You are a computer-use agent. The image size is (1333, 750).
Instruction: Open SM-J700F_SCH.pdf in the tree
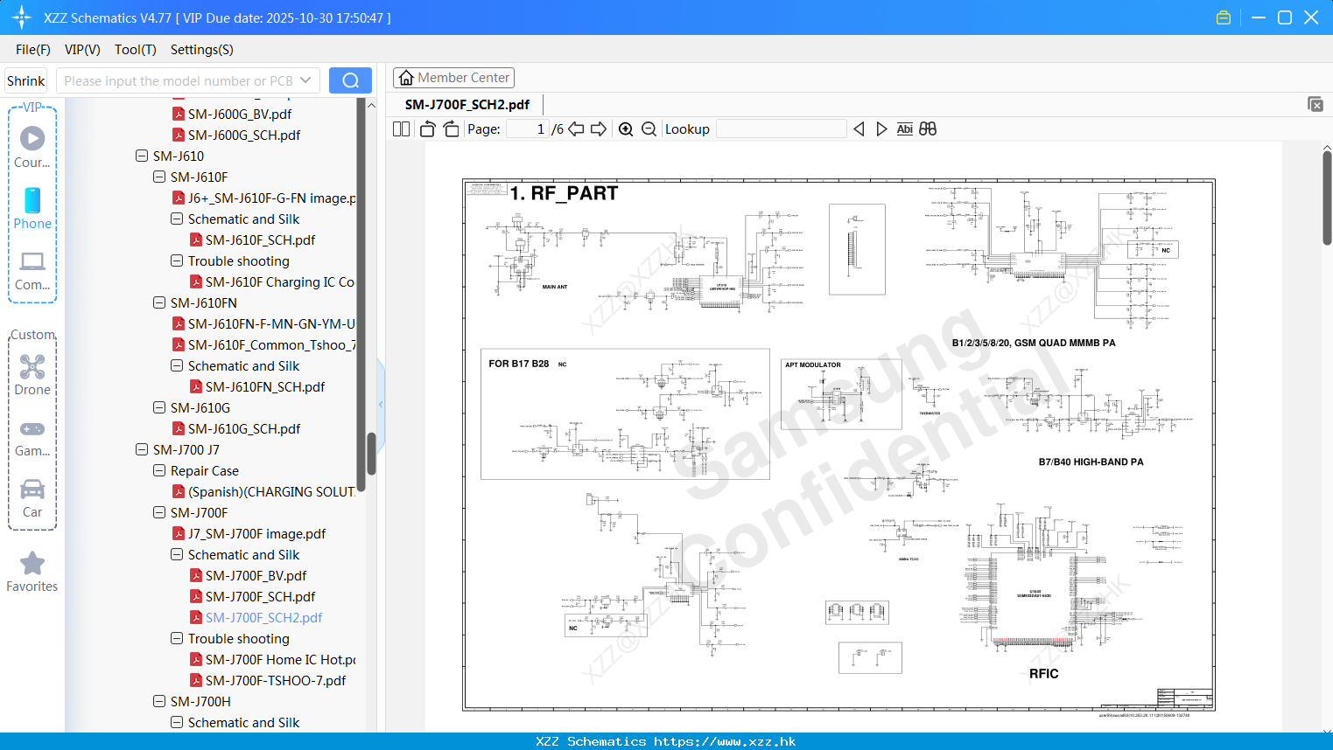point(260,596)
